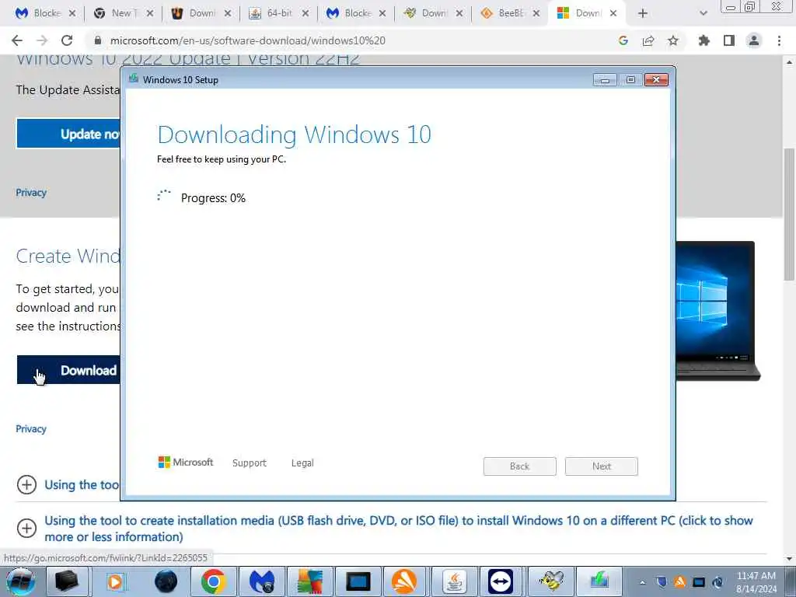
Task: Bookmark this page with the star icon
Action: 673,40
